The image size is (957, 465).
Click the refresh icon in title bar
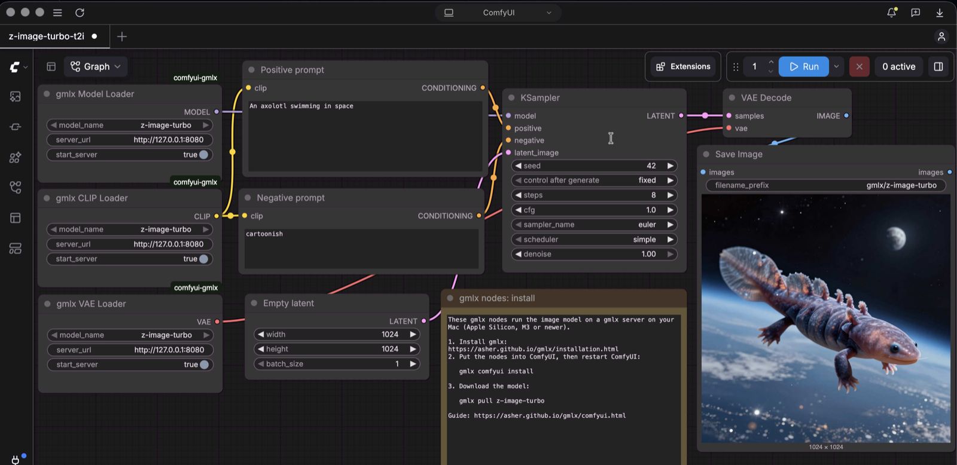(80, 13)
